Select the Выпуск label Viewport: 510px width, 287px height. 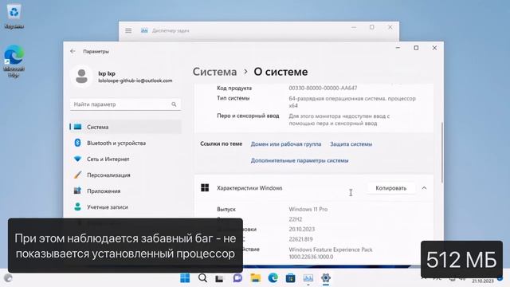pos(226,209)
